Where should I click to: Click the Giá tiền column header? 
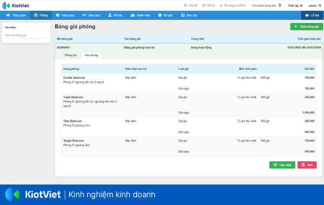click(309, 69)
